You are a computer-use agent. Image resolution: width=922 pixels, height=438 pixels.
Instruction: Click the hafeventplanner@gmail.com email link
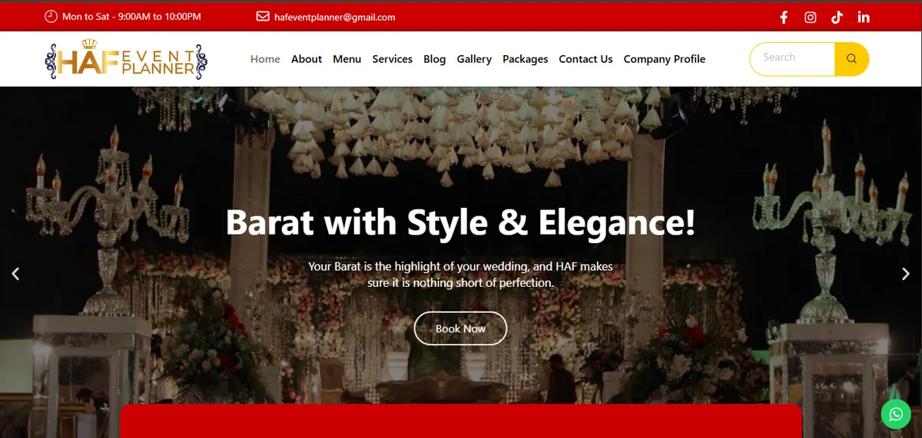click(x=335, y=17)
